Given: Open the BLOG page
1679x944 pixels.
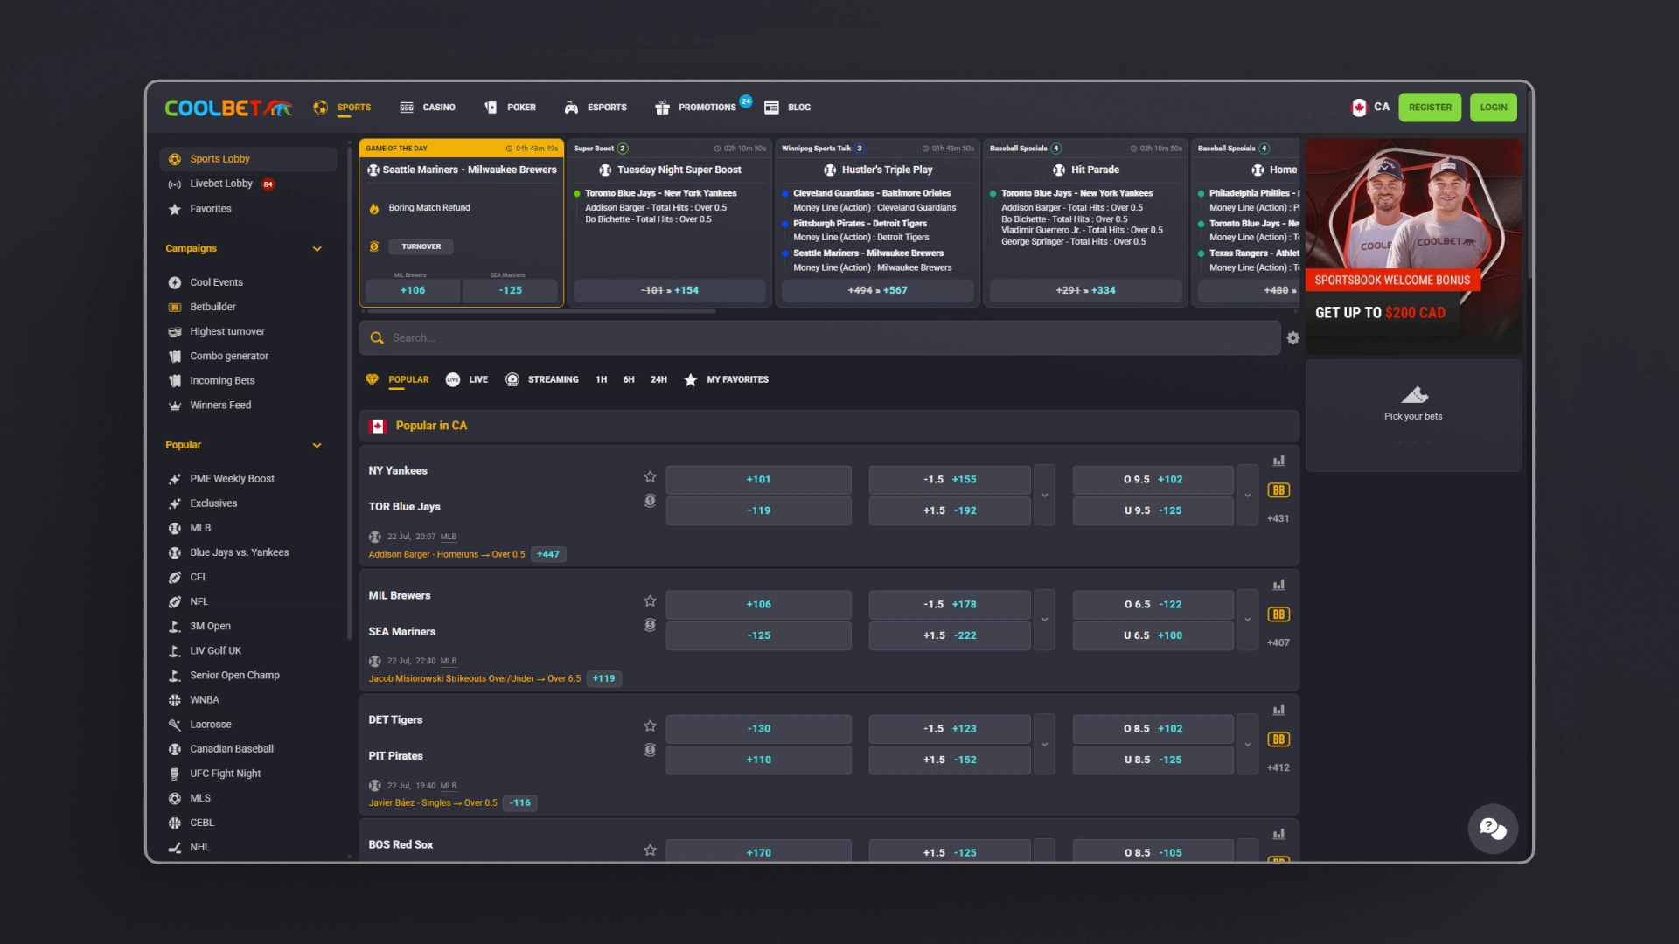Looking at the screenshot, I should [788, 108].
